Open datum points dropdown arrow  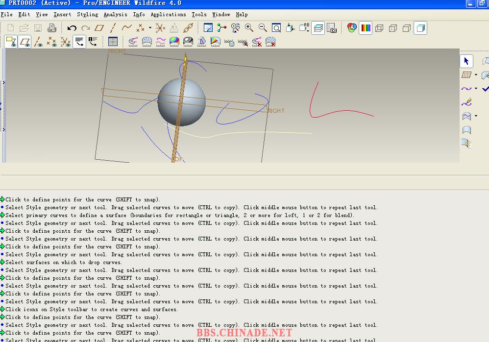click(150, 28)
